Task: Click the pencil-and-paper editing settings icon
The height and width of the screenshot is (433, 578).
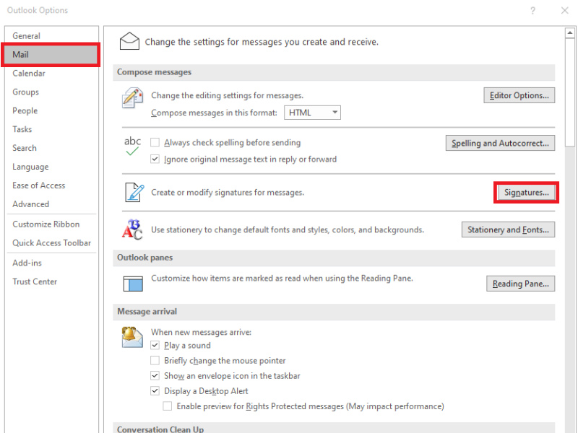Action: point(132,98)
